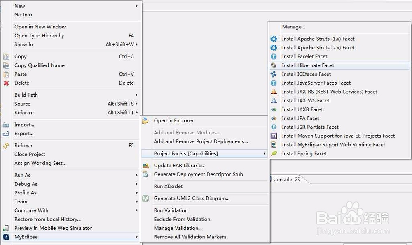Close the Console view tab
This screenshot has height=245, width=412.
297,179
